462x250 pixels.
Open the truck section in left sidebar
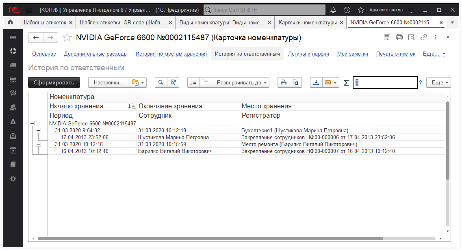point(13,65)
